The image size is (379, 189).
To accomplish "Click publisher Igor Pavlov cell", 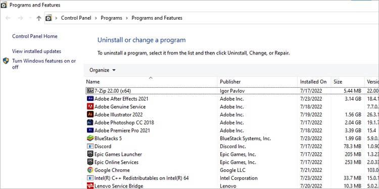I will coord(233,91).
